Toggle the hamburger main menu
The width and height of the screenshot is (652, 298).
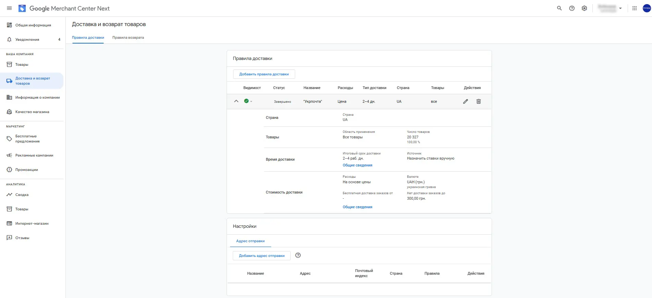tap(9, 8)
